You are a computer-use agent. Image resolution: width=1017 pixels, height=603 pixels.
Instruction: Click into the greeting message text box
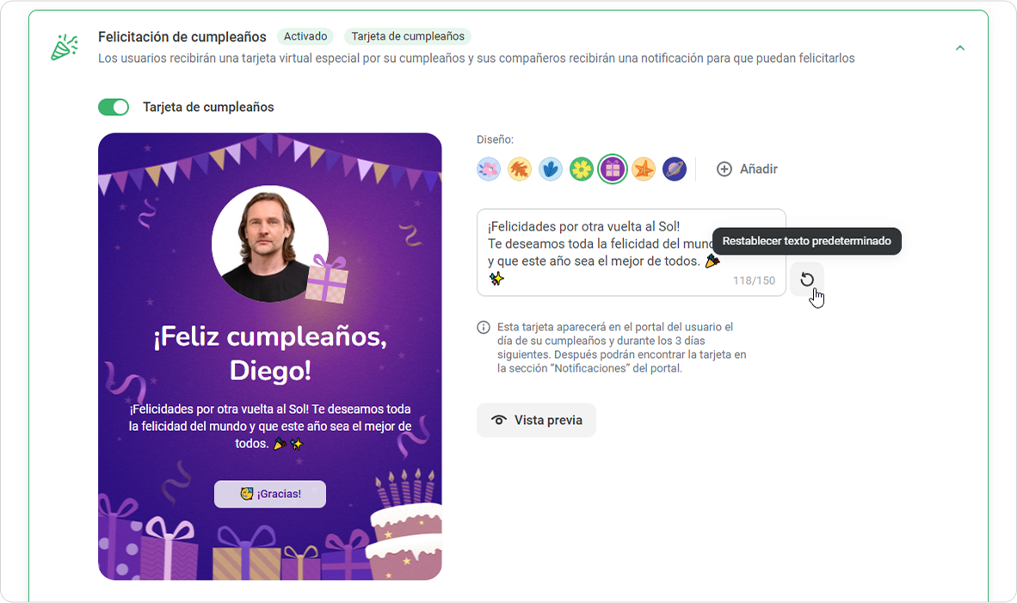point(631,252)
